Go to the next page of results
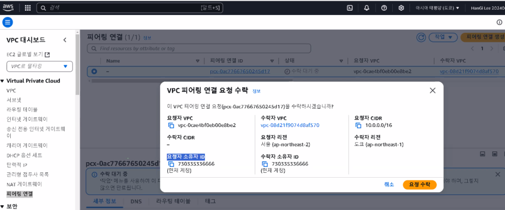This screenshot has width=505, height=210. point(492,48)
